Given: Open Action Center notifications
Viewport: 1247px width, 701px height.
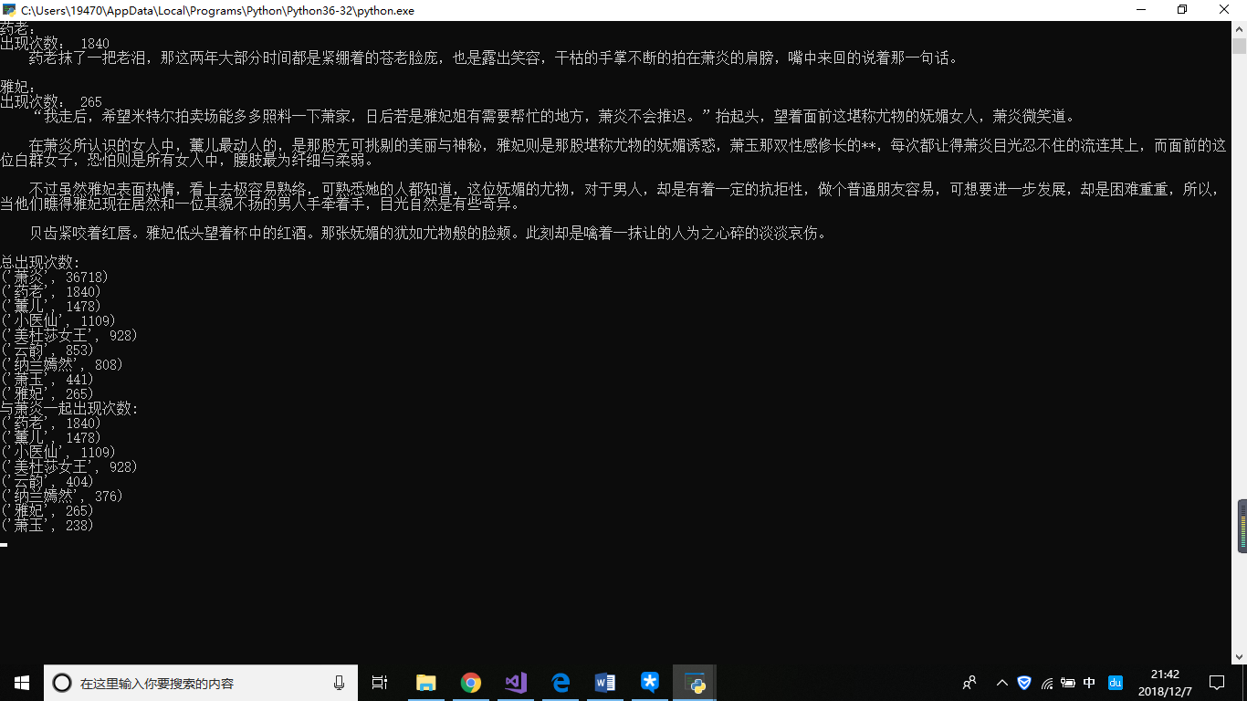Looking at the screenshot, I should [x=1216, y=682].
